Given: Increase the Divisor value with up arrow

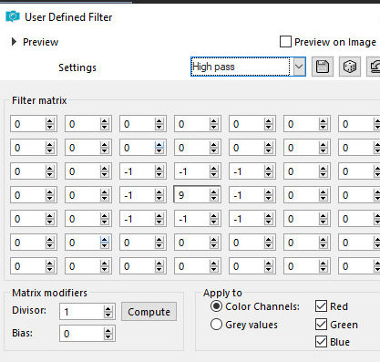Looking at the screenshot, I should coord(108,308).
